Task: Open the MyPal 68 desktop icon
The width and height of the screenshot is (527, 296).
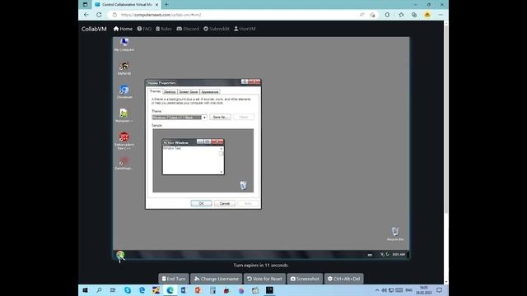Action: pos(124,68)
